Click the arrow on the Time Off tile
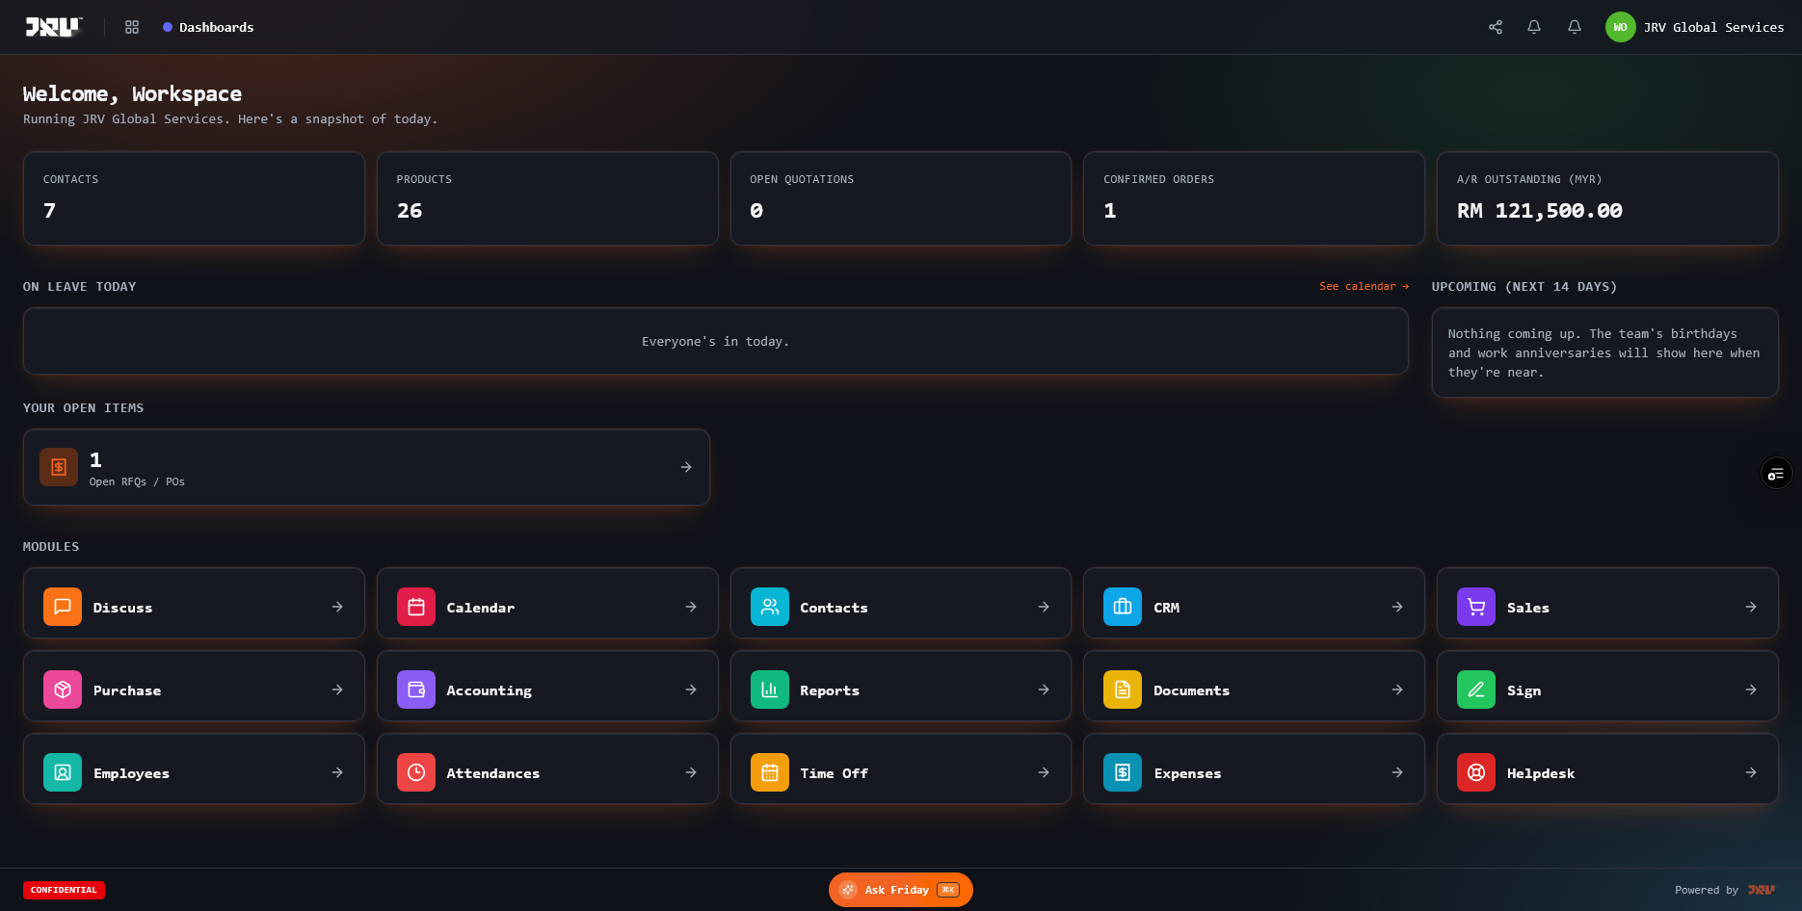The height and width of the screenshot is (911, 1802). (1044, 772)
